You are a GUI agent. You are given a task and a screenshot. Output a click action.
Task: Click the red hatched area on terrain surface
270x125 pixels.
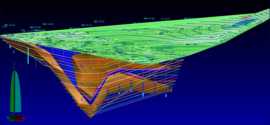(x=246, y=18)
